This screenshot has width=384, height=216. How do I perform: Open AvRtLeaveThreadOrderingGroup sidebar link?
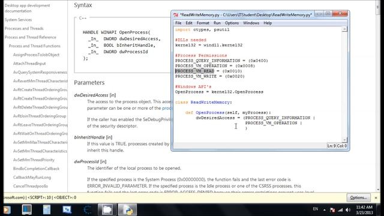pos(40,125)
